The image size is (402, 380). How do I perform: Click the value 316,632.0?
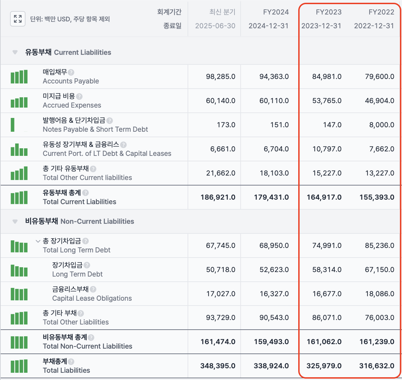[x=377, y=366]
